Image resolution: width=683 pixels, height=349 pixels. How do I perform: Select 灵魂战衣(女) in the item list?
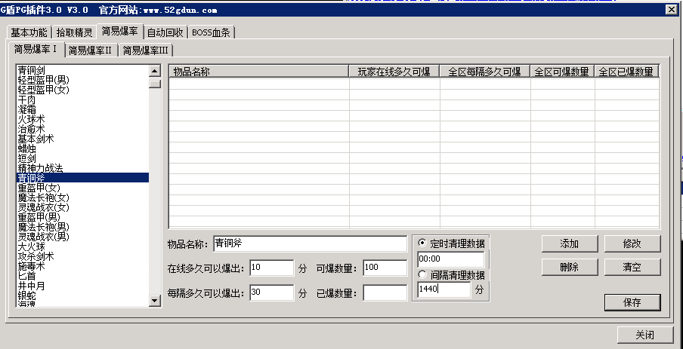(82, 207)
